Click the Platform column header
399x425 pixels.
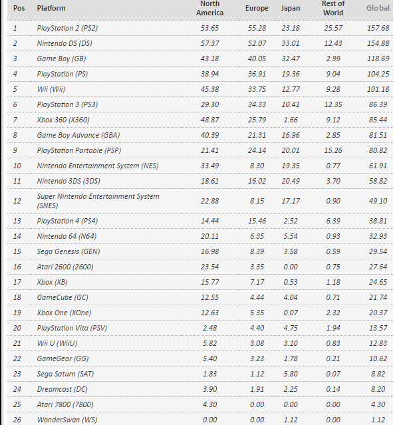[x=51, y=8]
